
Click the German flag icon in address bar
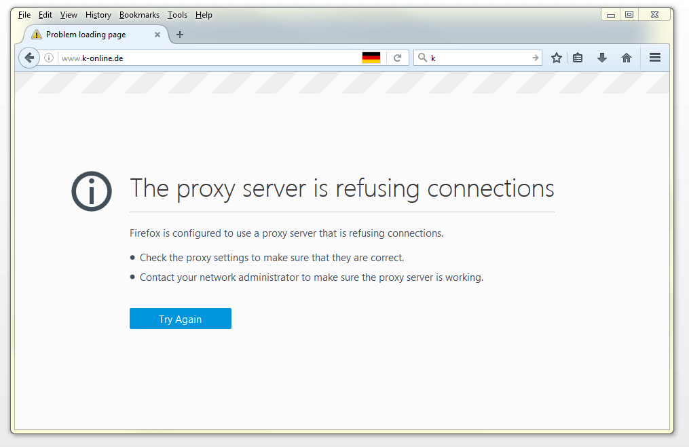pos(371,58)
